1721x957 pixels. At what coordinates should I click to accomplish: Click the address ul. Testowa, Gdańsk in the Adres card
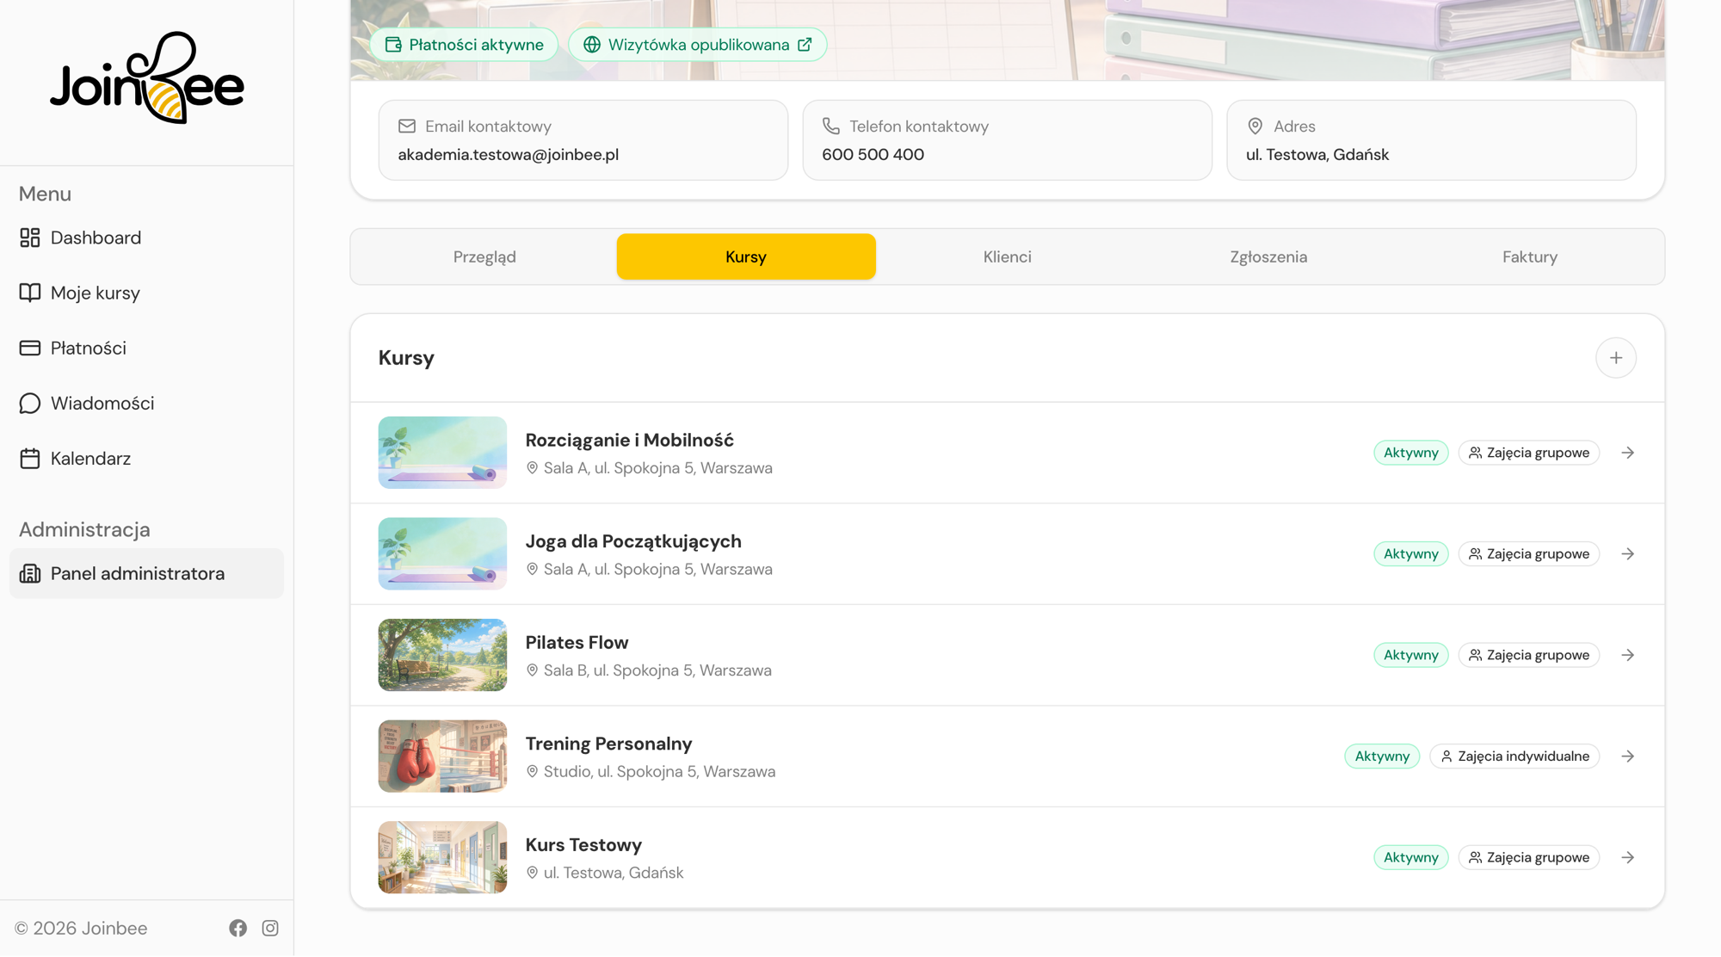point(1317,155)
